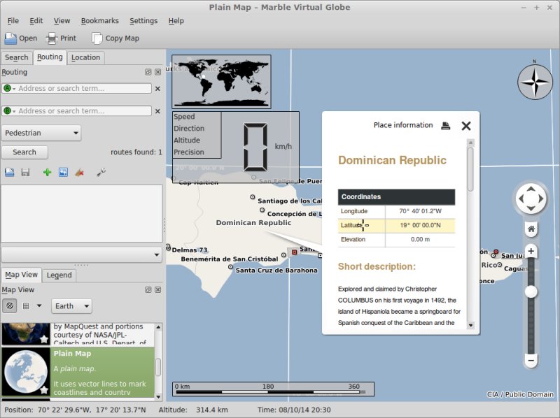Viewport: 560px width, 418px height.
Task: Open the empty combo box below route list
Action: [82, 254]
